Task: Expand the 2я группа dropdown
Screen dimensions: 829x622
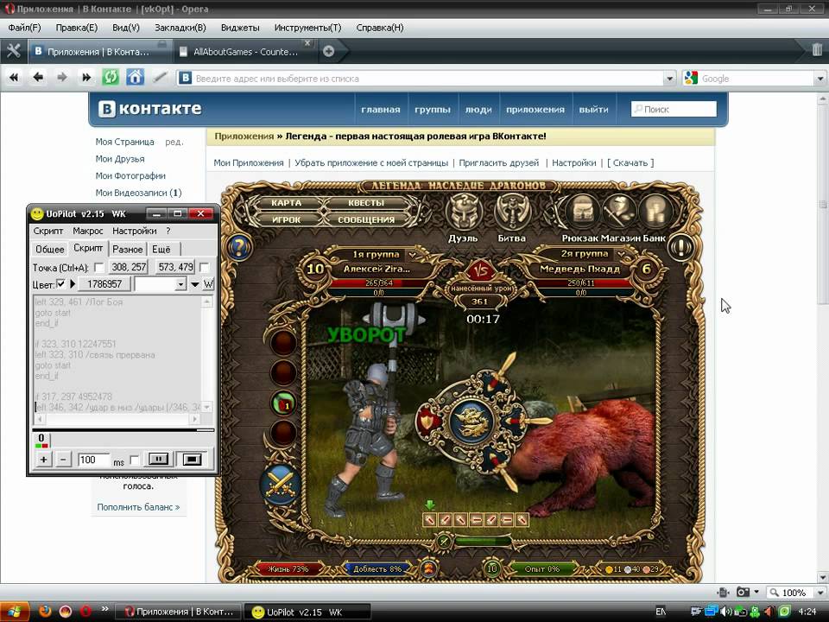Action: 621,255
